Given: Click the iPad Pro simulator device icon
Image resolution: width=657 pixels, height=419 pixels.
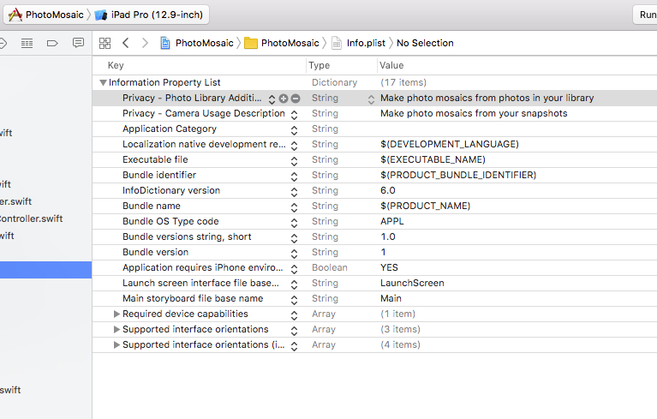Looking at the screenshot, I should [x=101, y=15].
